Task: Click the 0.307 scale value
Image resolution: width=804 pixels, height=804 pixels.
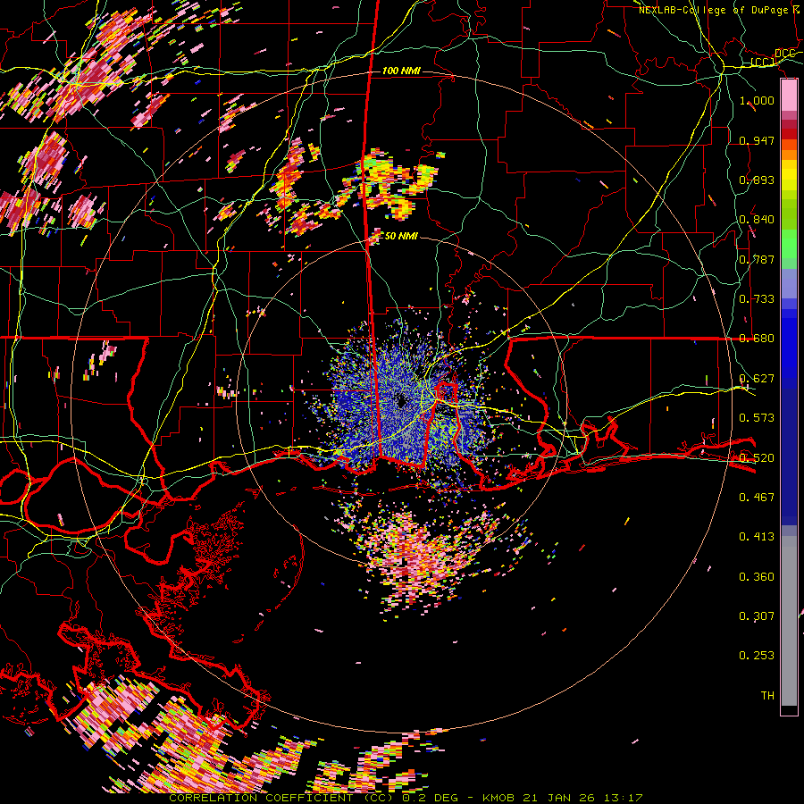Action: click(x=757, y=616)
